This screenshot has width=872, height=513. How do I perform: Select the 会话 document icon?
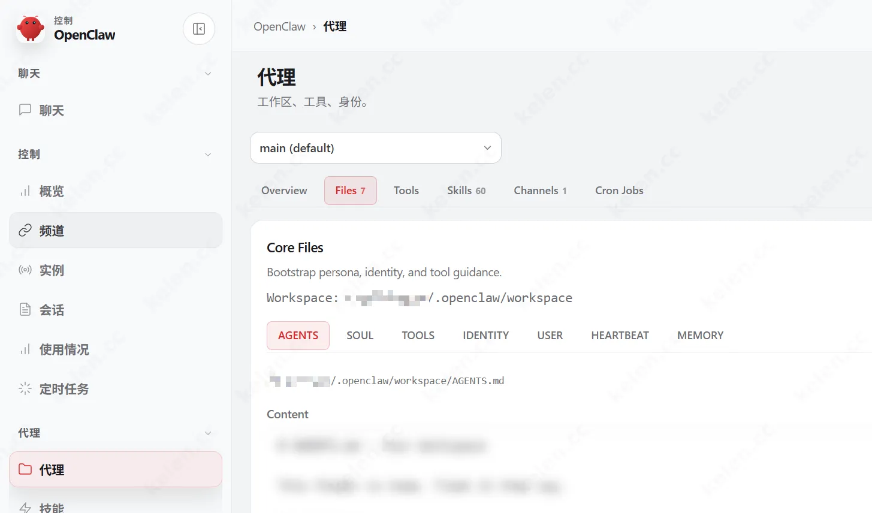click(x=24, y=309)
